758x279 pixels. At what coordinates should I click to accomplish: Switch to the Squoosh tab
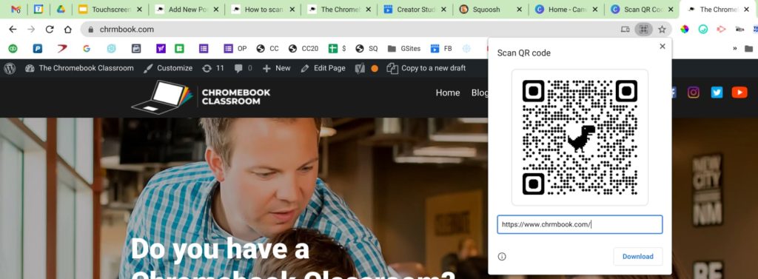point(492,9)
